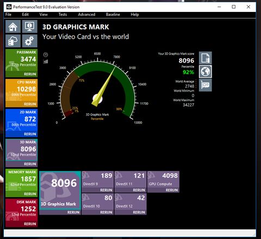Select the CPU Mark 10298 tile

click(x=21, y=90)
